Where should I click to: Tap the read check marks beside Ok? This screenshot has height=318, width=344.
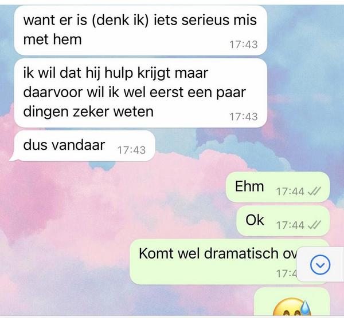(314, 225)
